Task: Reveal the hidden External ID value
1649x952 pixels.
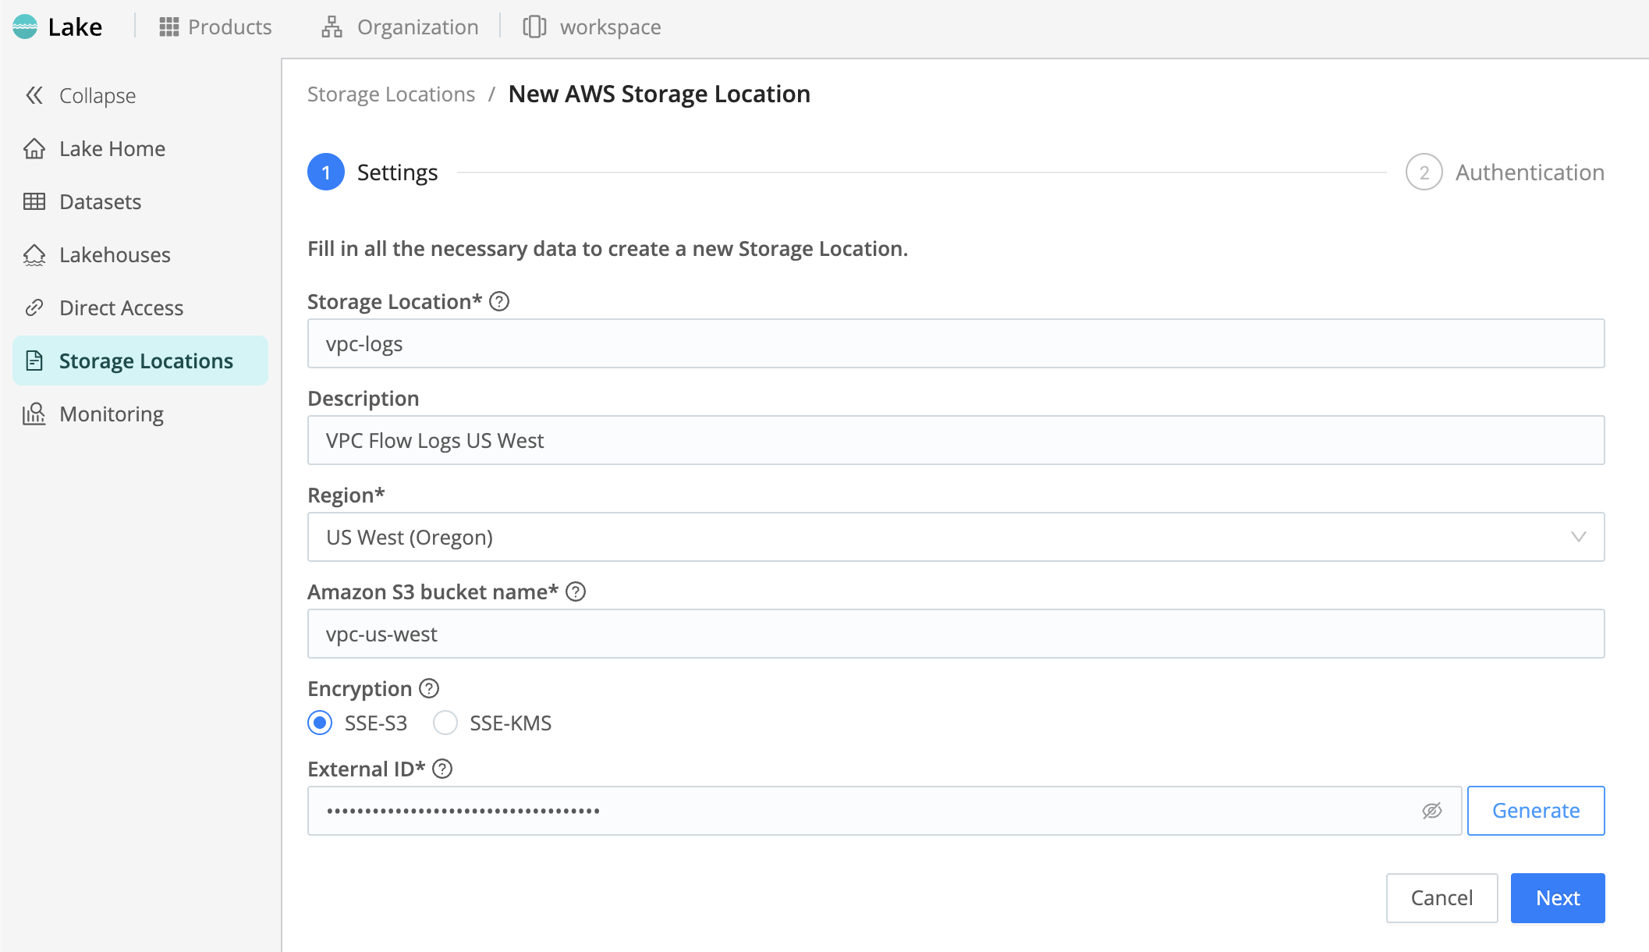Action: coord(1432,810)
